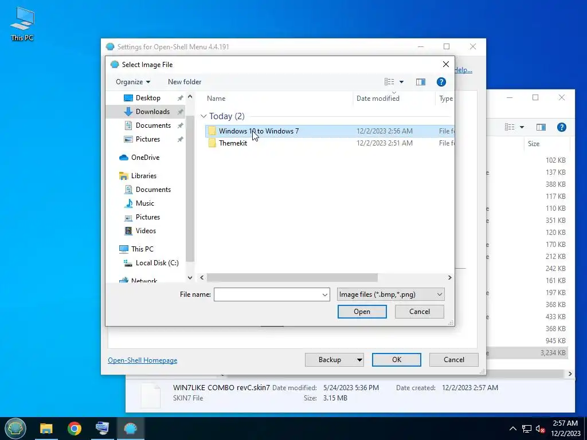Click the Explorer horizontal scrollbar right arrow
Image resolution: width=587 pixels, height=440 pixels.
click(570, 374)
